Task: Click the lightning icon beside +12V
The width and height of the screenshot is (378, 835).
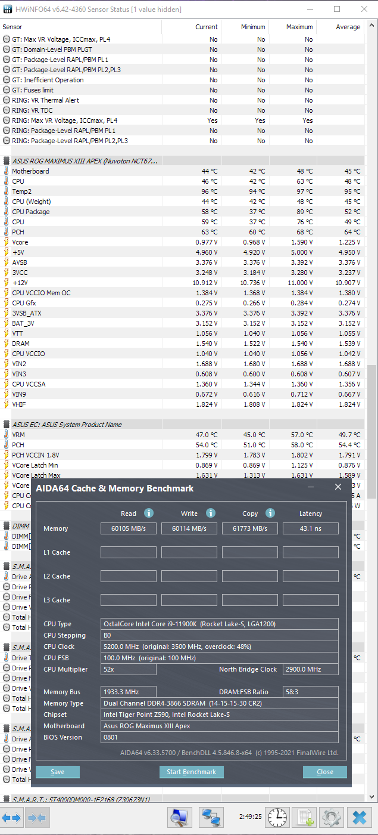Action: coord(6,283)
